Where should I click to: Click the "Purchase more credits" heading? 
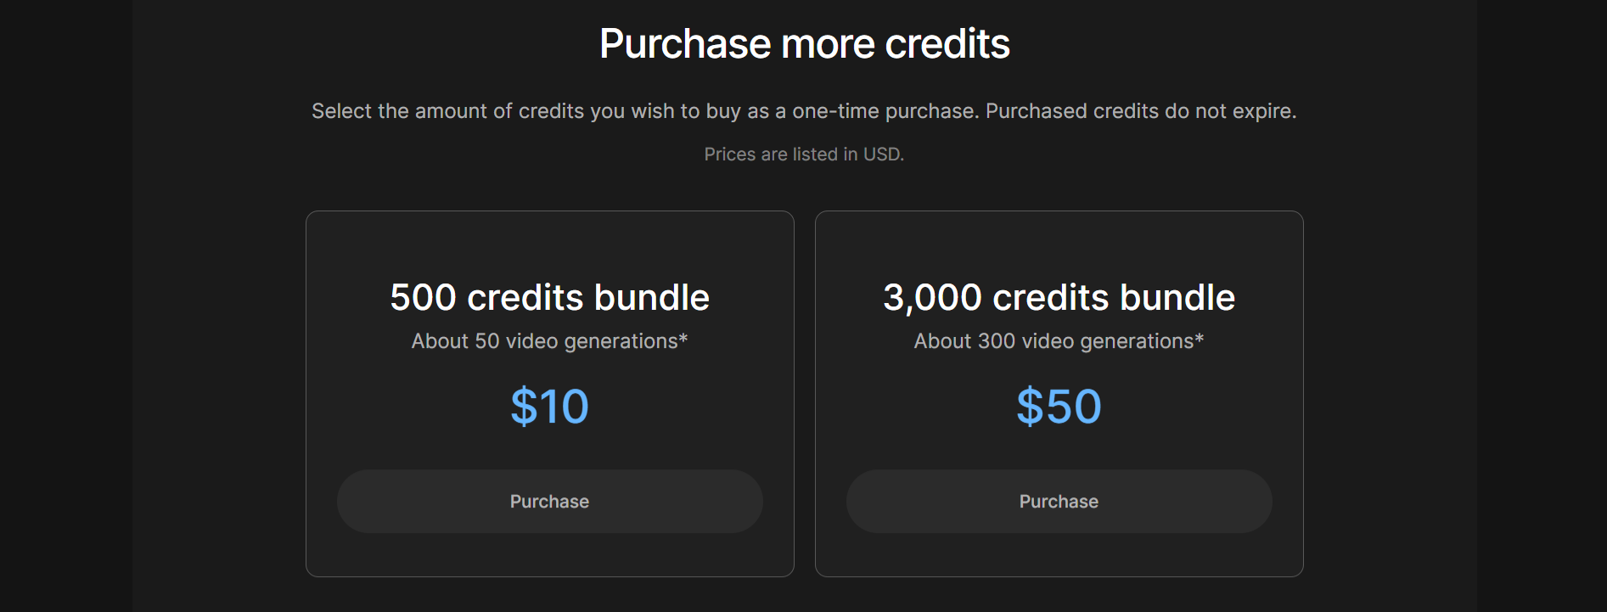[804, 44]
